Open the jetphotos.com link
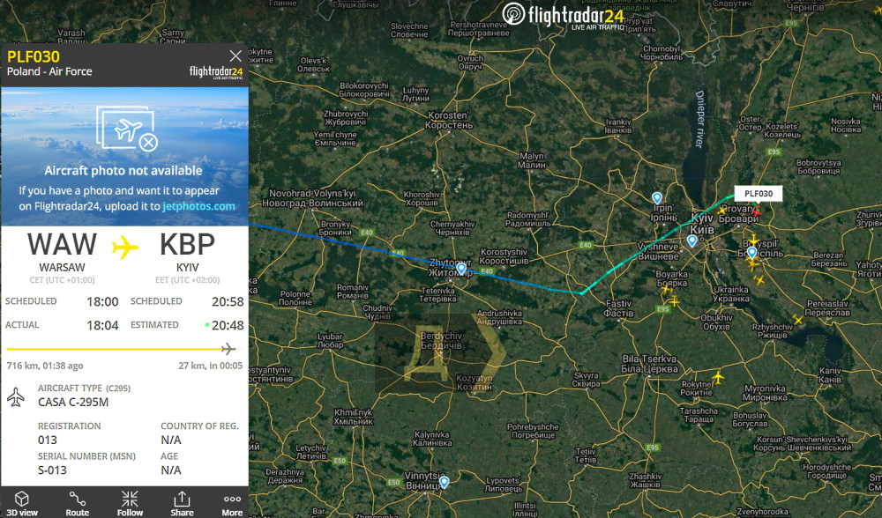This screenshot has height=518, width=882. (x=199, y=206)
